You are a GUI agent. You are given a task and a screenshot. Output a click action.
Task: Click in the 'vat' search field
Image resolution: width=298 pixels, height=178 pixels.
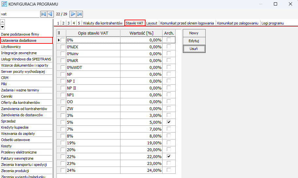[x=20, y=14]
